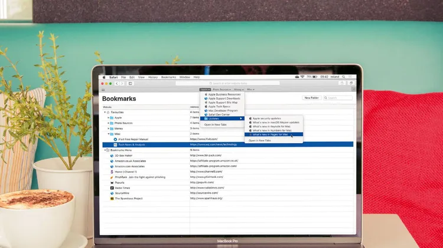Open Notification Centre list icon in menu bar

tap(350, 77)
